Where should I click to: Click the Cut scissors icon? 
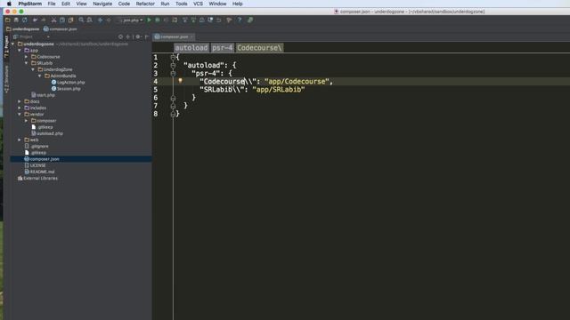coord(53,20)
